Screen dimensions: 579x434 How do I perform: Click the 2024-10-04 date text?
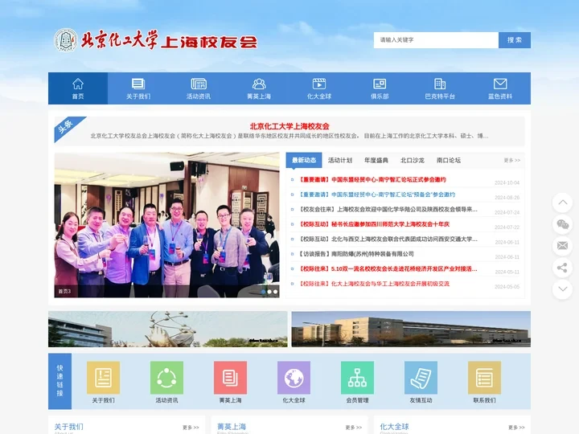[x=507, y=182]
